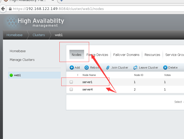Click the web1 breadcrumb item
184x139 pixels.
pos(59,35)
